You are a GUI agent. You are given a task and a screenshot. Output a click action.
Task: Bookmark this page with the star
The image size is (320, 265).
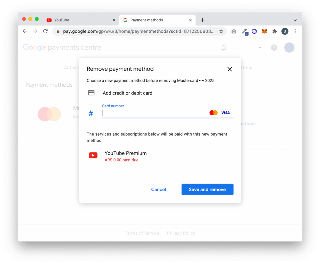tap(221, 31)
